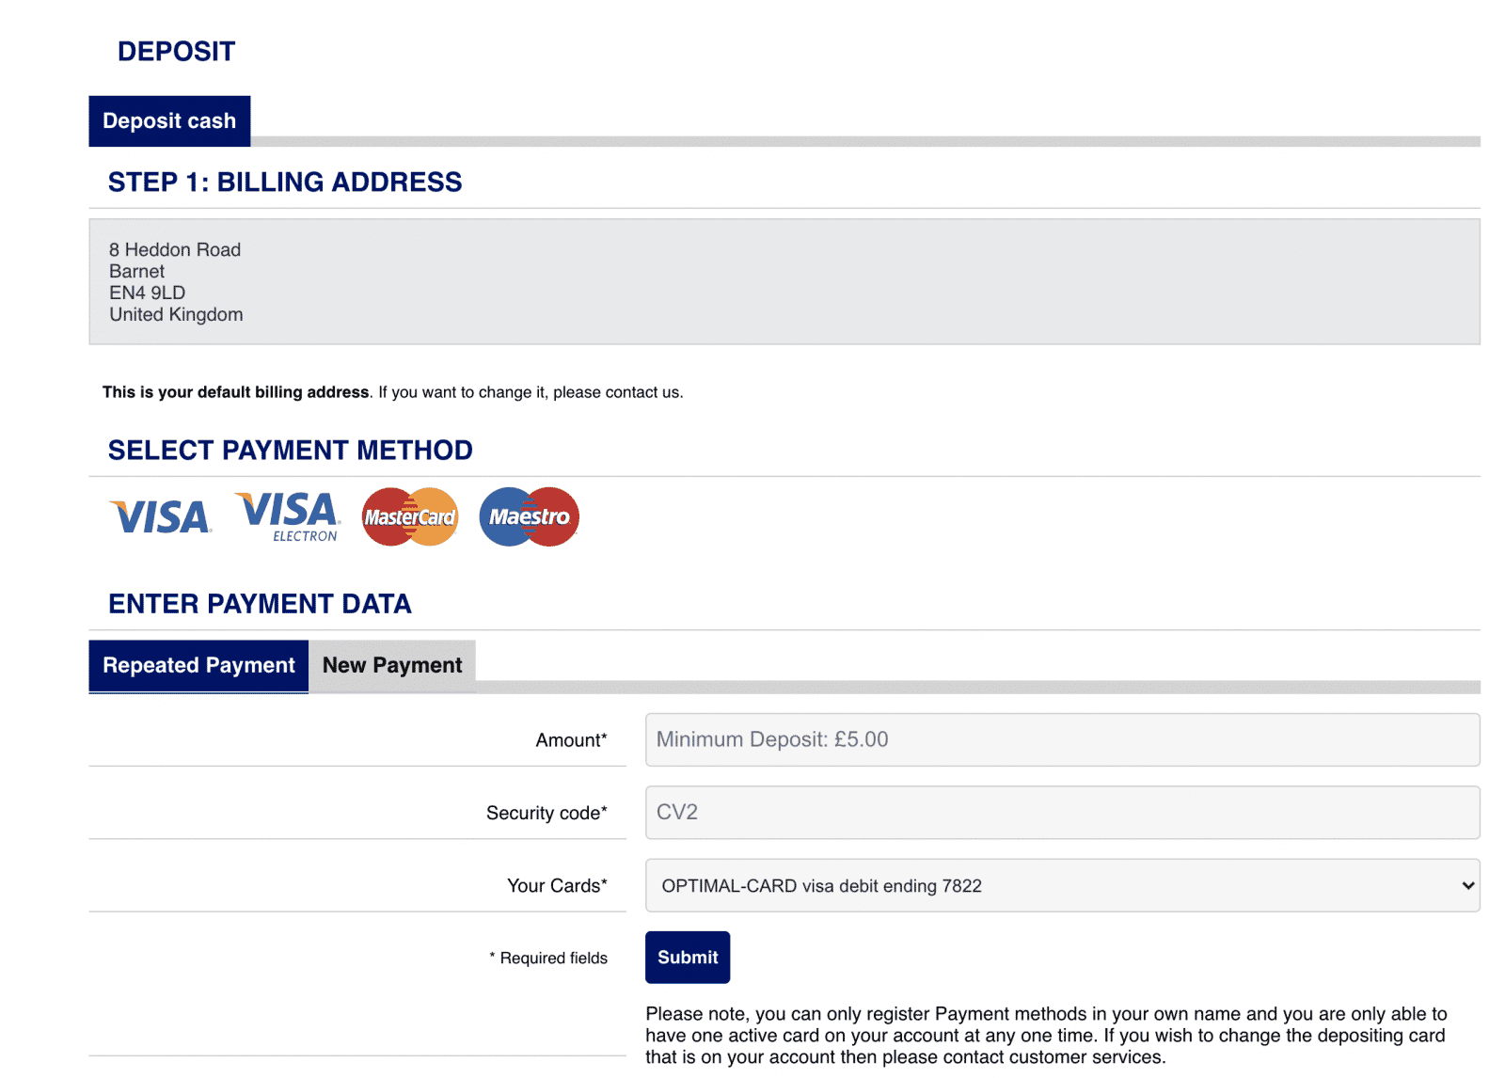Click into the CV2 security code field
This screenshot has width=1505, height=1078.
tap(1062, 813)
